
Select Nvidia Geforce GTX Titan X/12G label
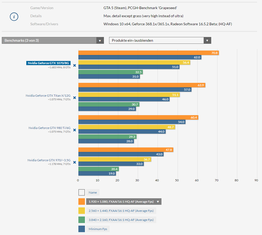(48, 96)
